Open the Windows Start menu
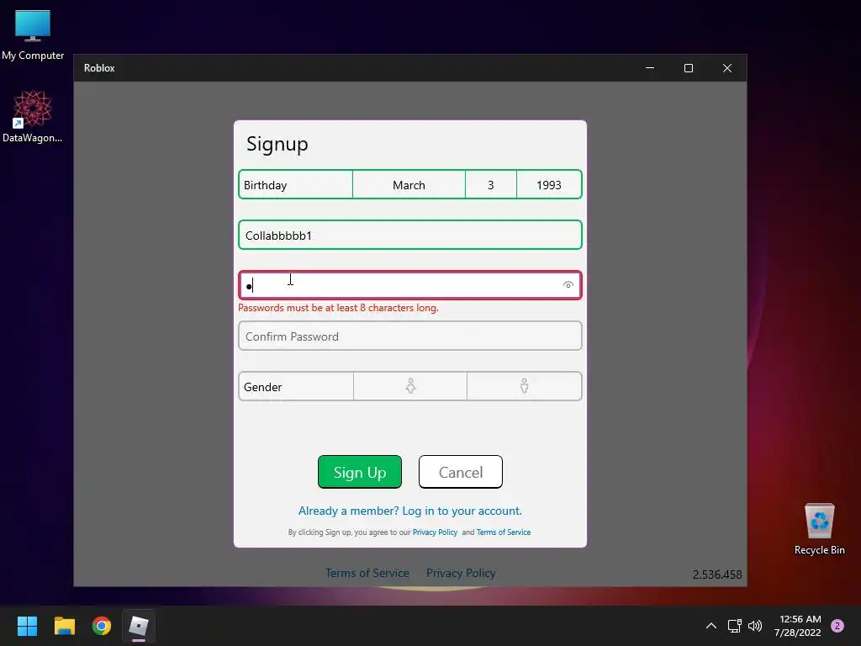Image resolution: width=861 pixels, height=646 pixels. coord(27,626)
